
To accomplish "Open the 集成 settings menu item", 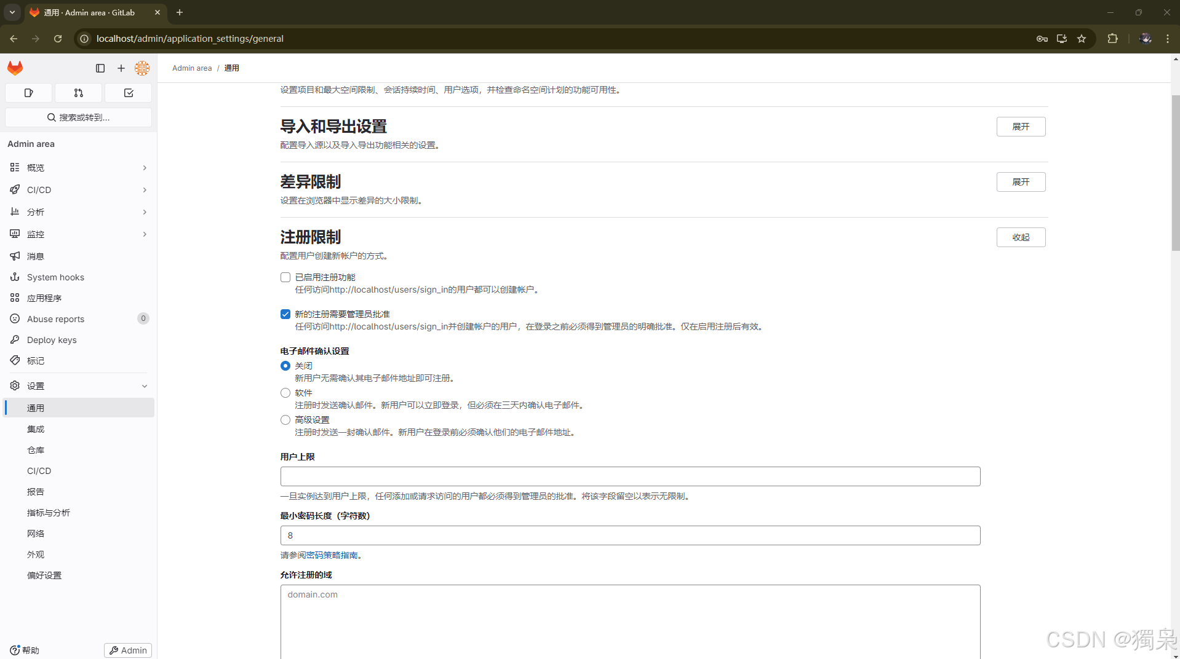I will (79, 429).
